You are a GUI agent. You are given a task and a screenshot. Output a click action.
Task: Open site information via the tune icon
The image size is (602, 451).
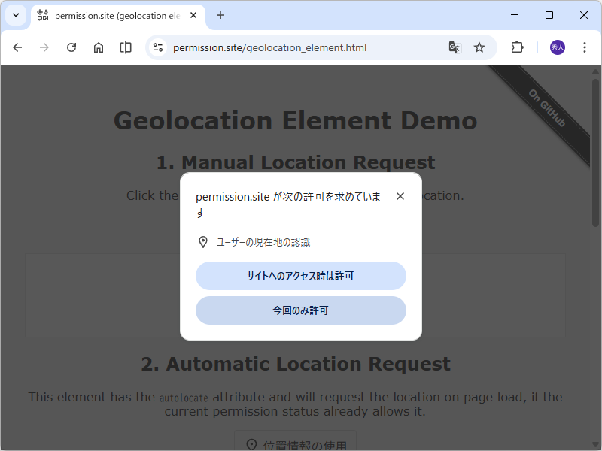[157, 47]
